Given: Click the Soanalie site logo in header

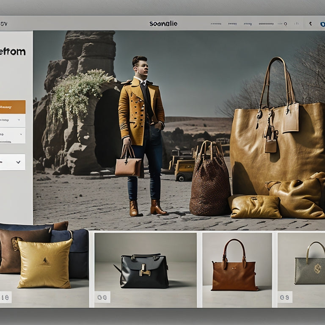Looking at the screenshot, I should (x=164, y=24).
